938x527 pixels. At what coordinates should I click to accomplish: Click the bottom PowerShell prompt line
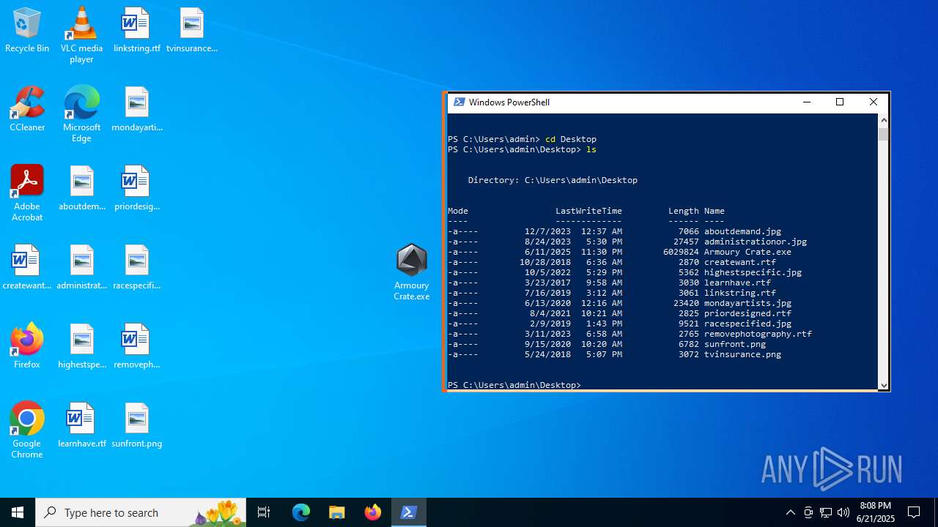click(x=514, y=385)
